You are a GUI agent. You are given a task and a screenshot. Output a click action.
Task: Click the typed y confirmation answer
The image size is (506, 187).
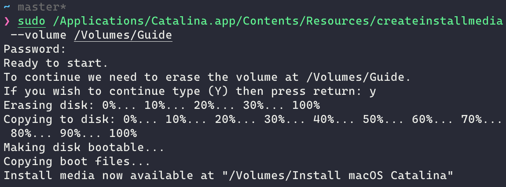(372, 92)
